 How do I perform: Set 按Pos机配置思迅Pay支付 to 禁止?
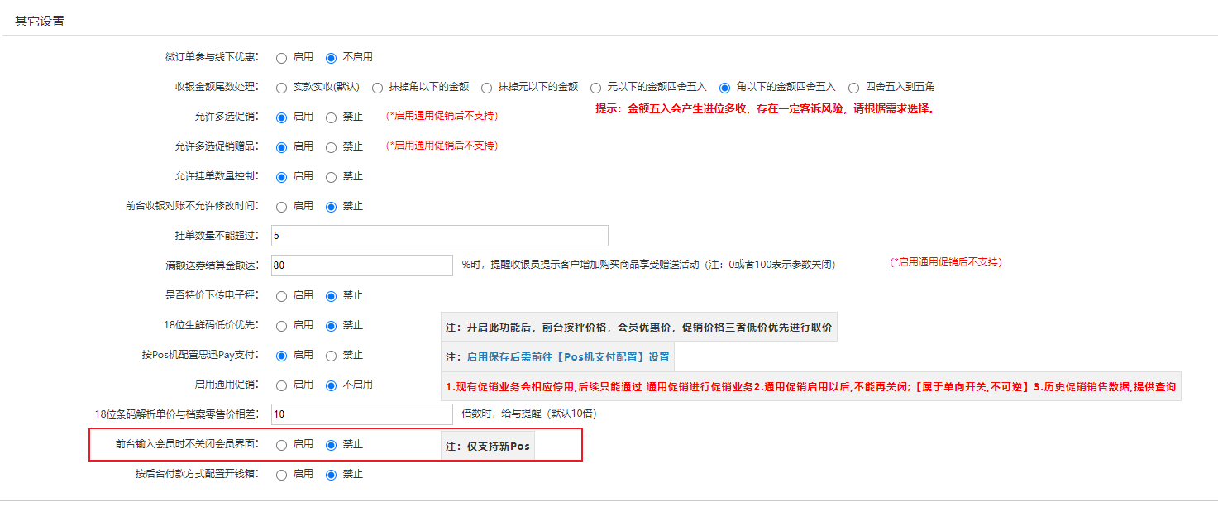click(x=331, y=356)
